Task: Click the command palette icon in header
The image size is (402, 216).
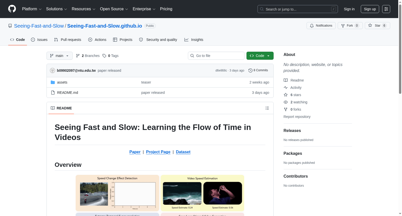Action: pyautogui.click(x=386, y=9)
